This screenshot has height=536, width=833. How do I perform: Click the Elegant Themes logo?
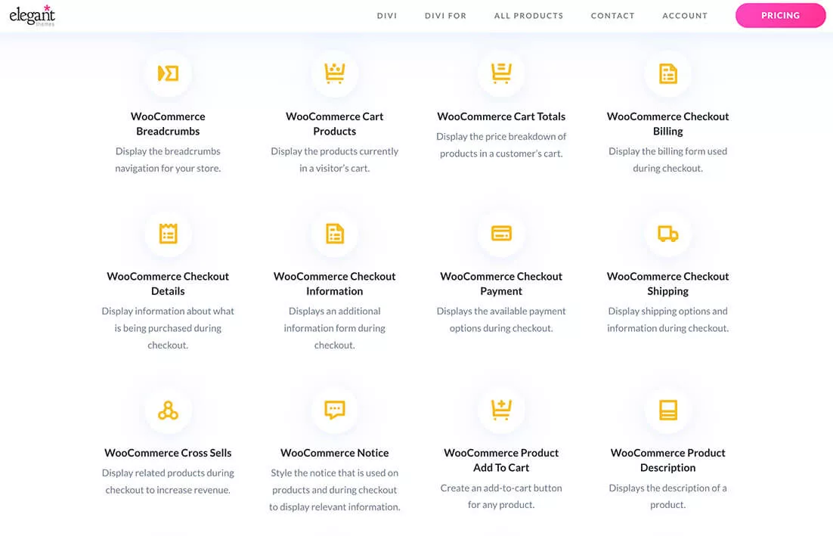tap(32, 14)
